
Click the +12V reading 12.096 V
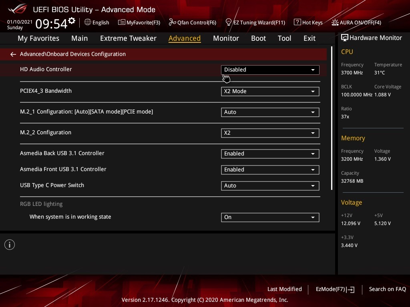point(351,223)
